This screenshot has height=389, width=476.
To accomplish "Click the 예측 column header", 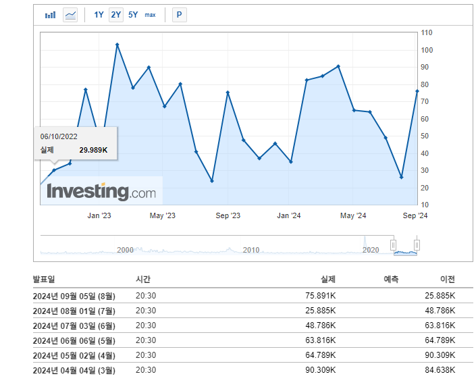I will click(391, 279).
